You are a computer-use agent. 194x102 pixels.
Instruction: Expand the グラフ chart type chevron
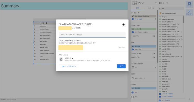156,3
